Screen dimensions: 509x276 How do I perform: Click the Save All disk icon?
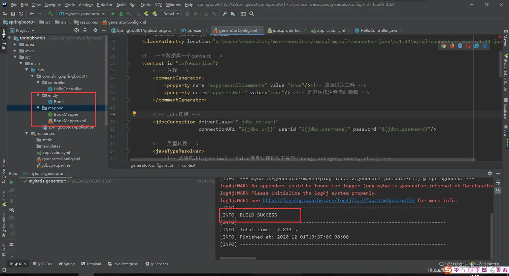click(13, 14)
